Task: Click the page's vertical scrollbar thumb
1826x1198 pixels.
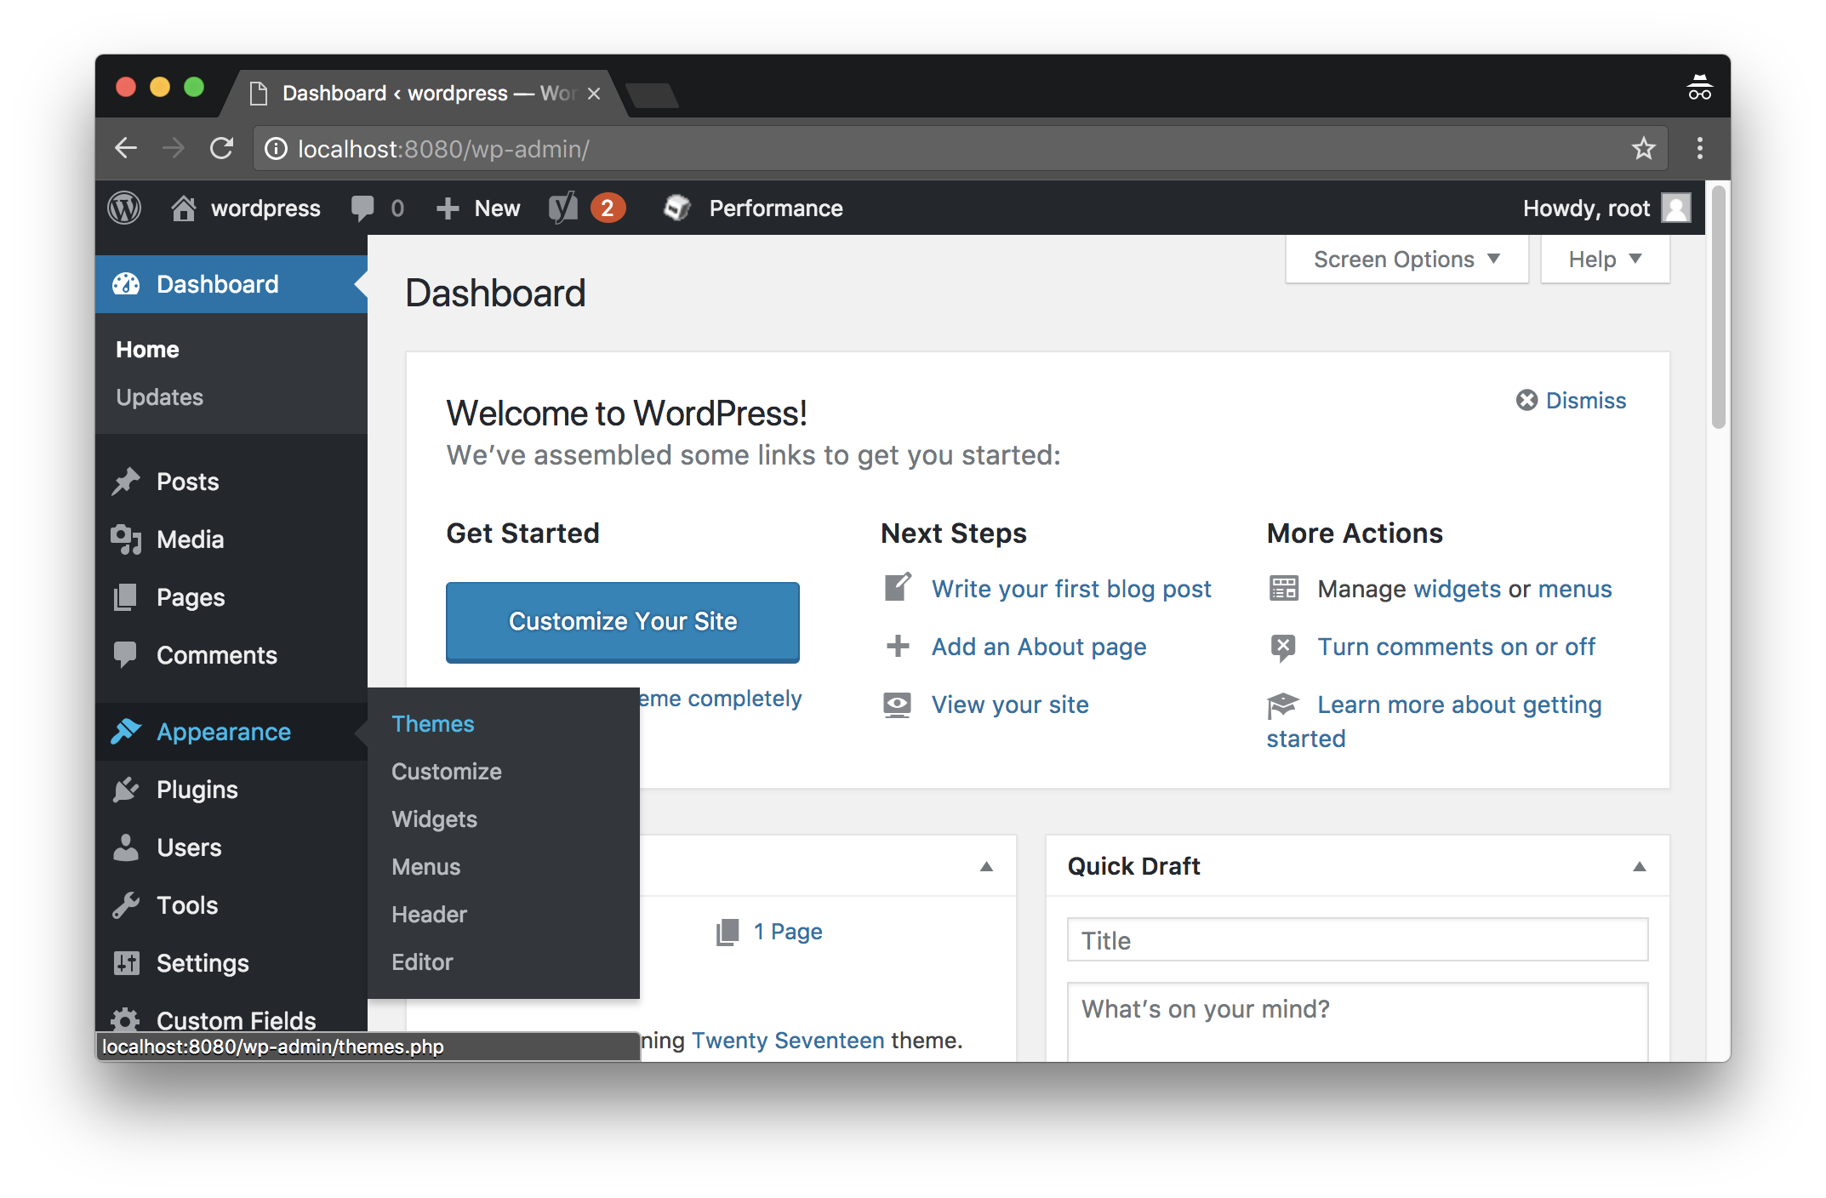Action: (1718, 306)
